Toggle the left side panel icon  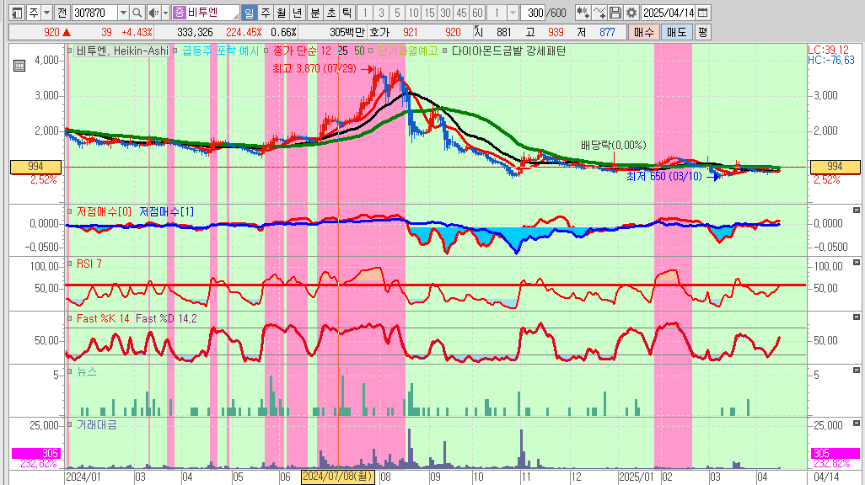coord(17,12)
